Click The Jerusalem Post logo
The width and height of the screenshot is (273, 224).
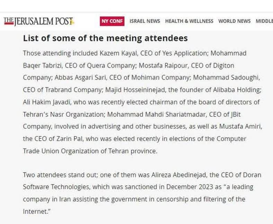point(39,21)
